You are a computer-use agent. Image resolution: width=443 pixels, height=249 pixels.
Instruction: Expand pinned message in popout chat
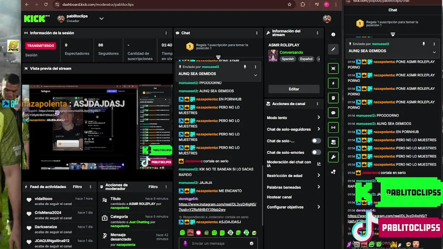pos(434,52)
